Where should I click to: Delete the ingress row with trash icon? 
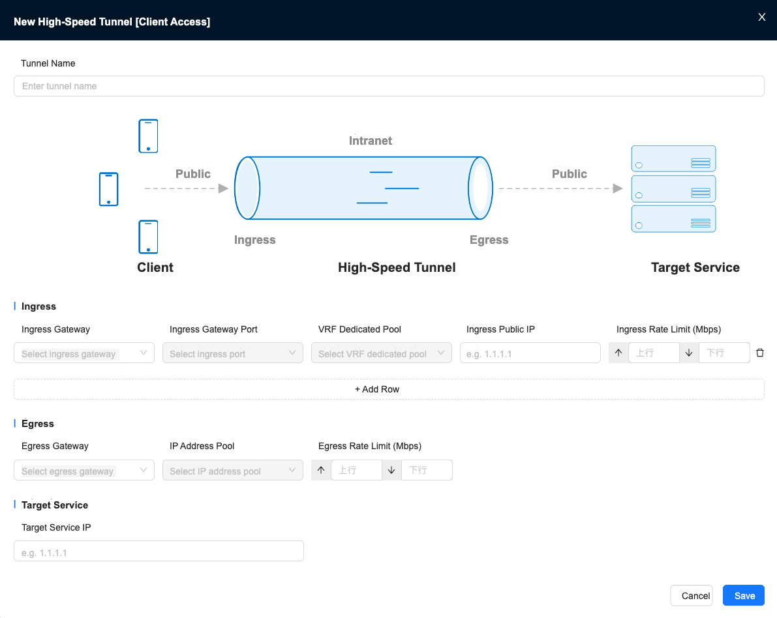[x=759, y=353]
